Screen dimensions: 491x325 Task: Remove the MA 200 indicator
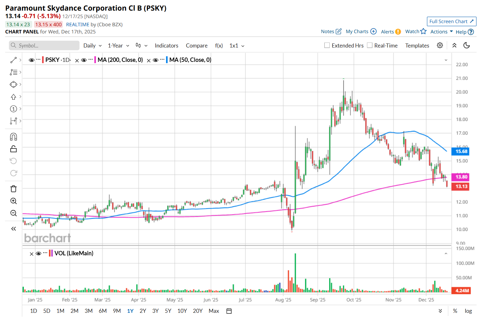pyautogui.click(x=77, y=61)
